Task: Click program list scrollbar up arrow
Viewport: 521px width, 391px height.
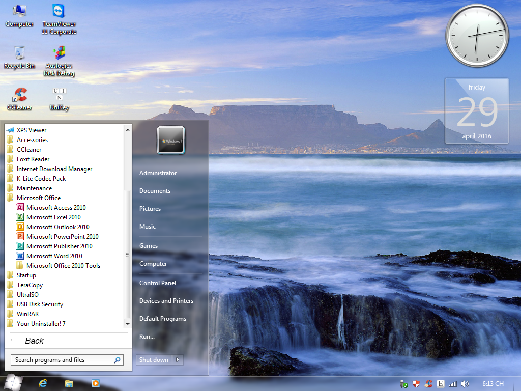Action: (x=128, y=130)
